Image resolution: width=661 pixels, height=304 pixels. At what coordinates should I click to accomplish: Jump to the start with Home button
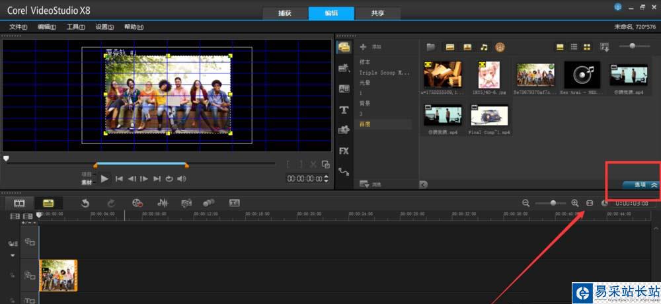[x=119, y=179]
